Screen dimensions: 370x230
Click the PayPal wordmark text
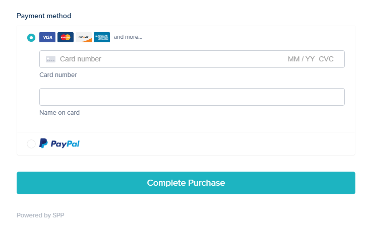pyautogui.click(x=65, y=144)
